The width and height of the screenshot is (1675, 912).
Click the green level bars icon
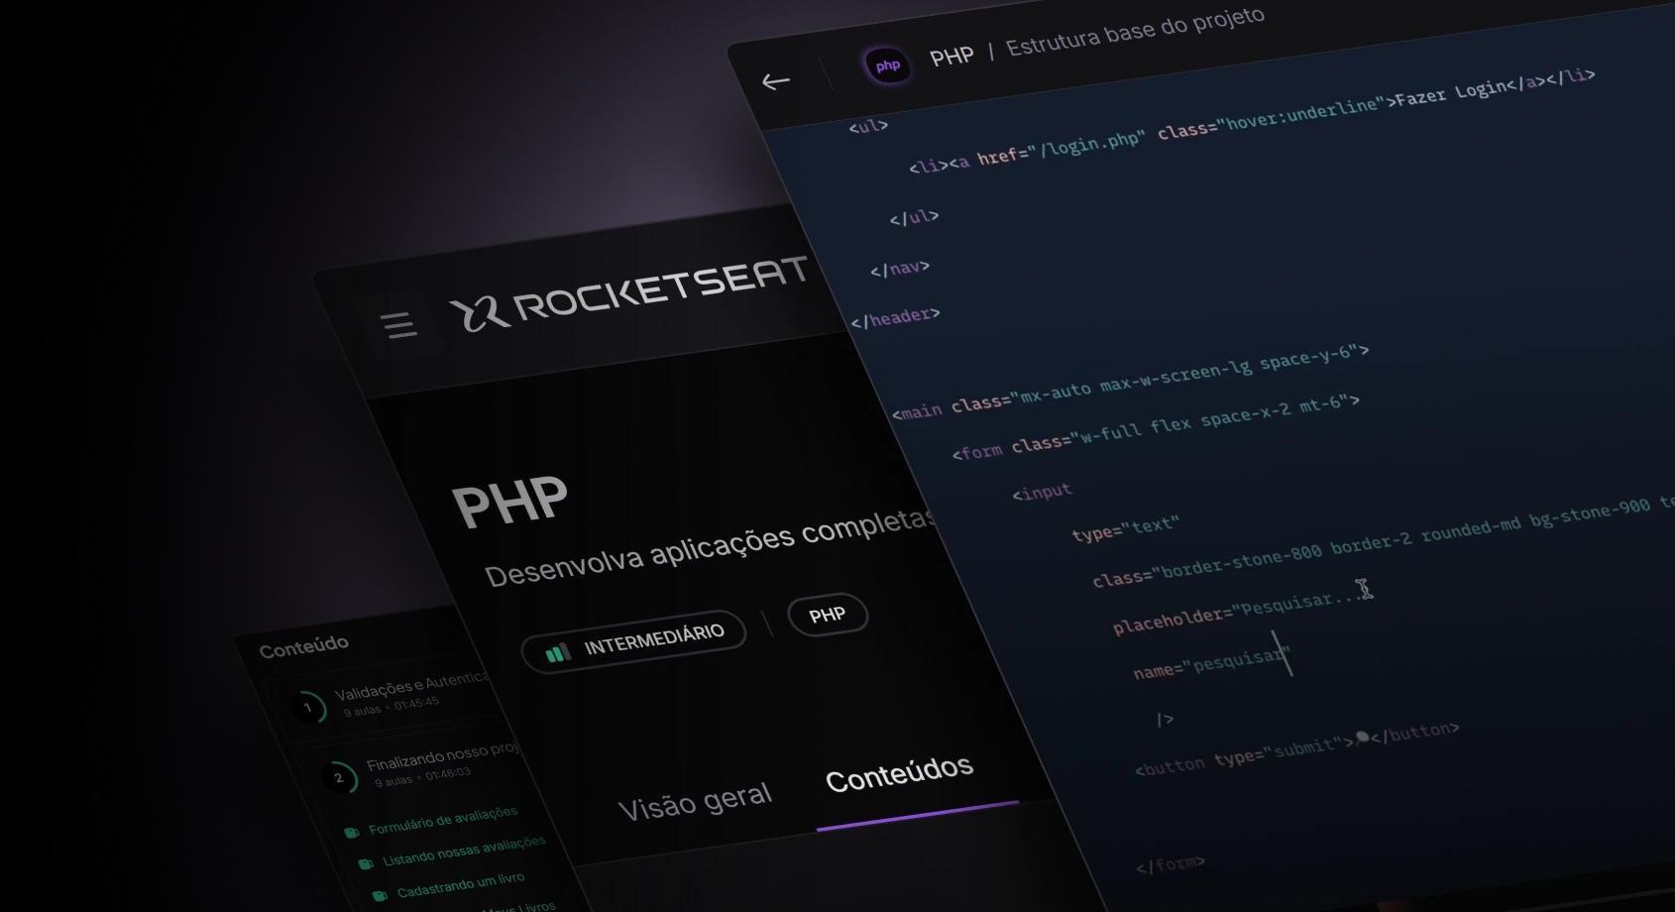point(558,652)
